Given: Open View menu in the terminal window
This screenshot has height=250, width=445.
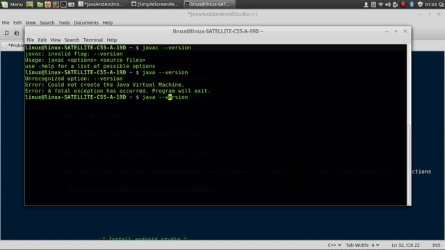Looking at the screenshot, I should (x=56, y=40).
